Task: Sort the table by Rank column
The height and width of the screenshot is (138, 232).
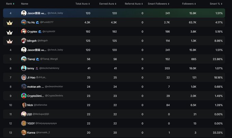Action: [x=10, y=4]
